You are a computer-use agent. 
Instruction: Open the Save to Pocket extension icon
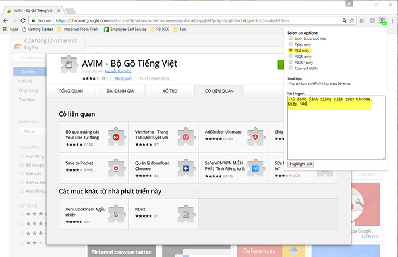pyautogui.click(x=116, y=168)
